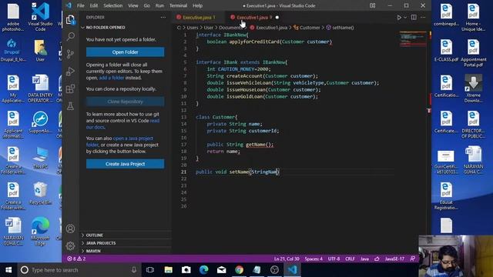493x277 pixels.
Task: Place cursor on line 21 setName code
Action: pyautogui.click(x=237, y=172)
